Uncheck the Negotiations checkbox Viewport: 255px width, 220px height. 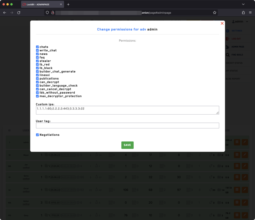tap(37, 135)
